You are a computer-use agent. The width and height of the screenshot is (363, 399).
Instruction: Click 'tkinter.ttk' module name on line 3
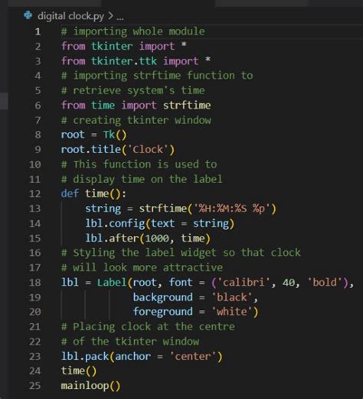pos(124,61)
